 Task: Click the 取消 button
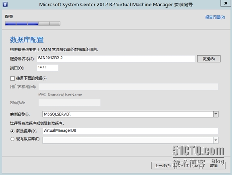[214, 165]
